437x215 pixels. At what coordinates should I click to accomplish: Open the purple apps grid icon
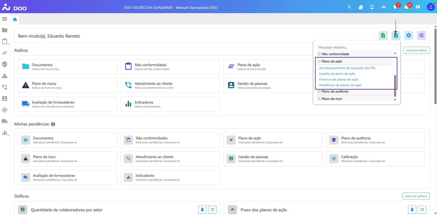coord(421,35)
